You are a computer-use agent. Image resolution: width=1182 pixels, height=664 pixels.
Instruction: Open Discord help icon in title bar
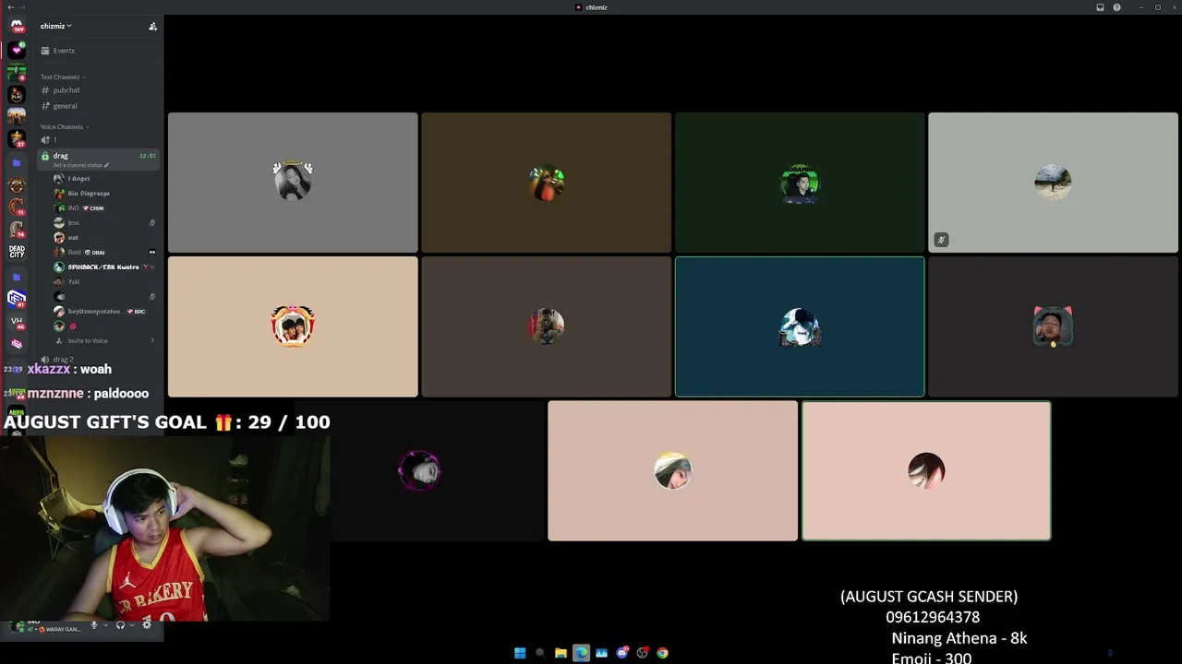(1116, 7)
